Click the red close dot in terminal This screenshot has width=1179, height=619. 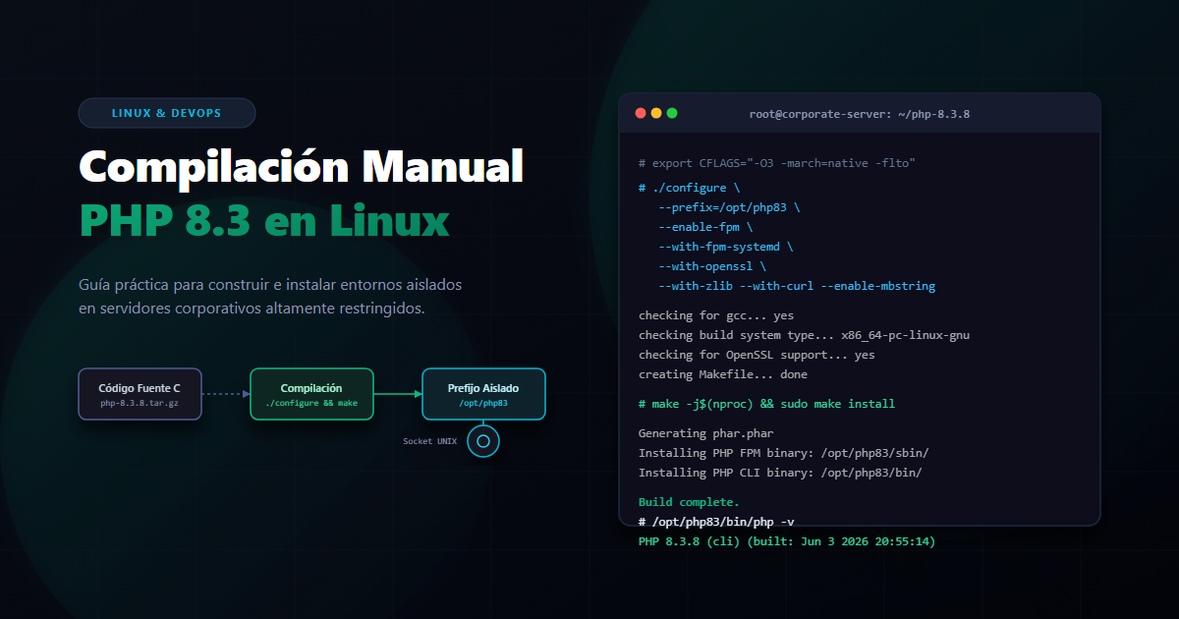point(641,113)
